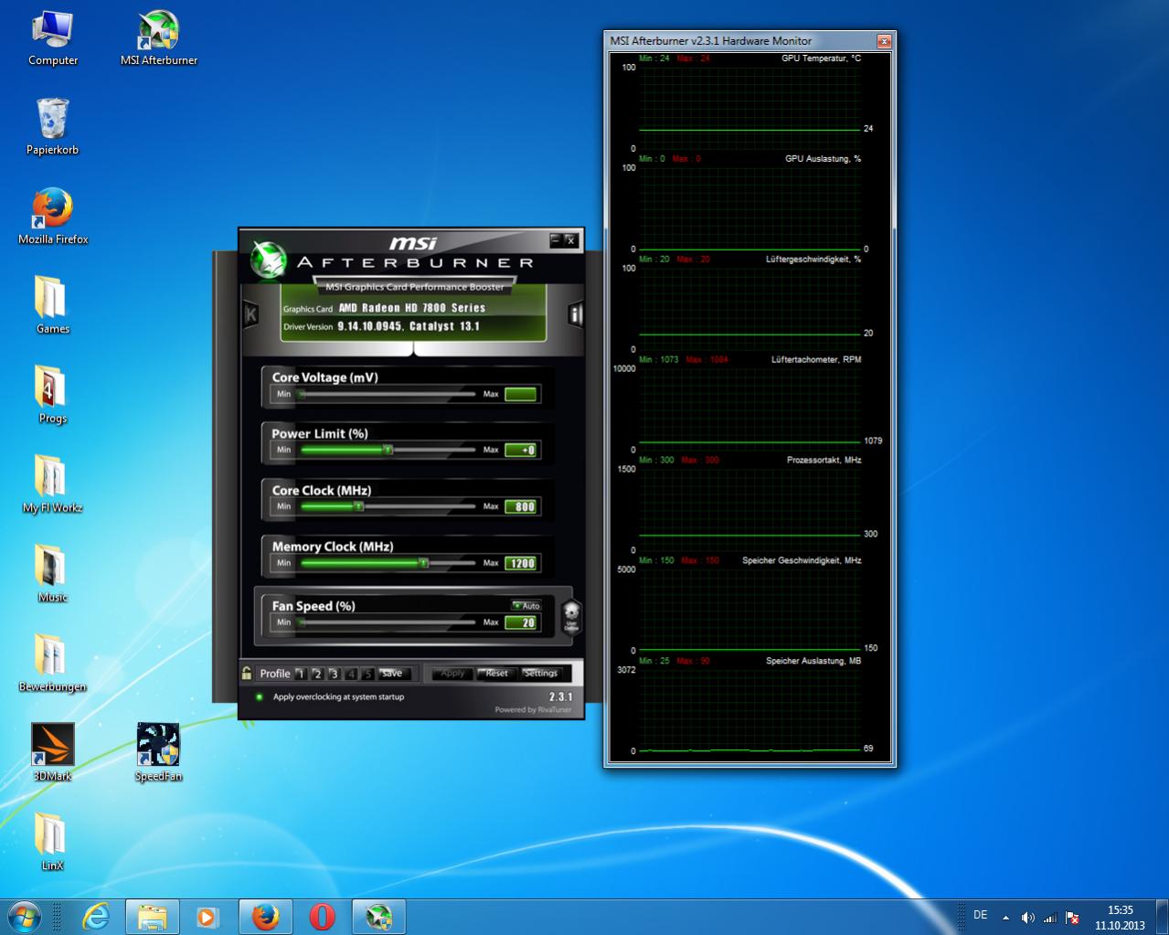The image size is (1169, 935).
Task: Toggle Apply overclocking at system startup
Action: coord(260,696)
